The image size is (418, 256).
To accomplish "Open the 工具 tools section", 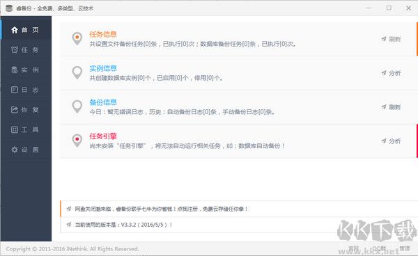I will coord(26,129).
